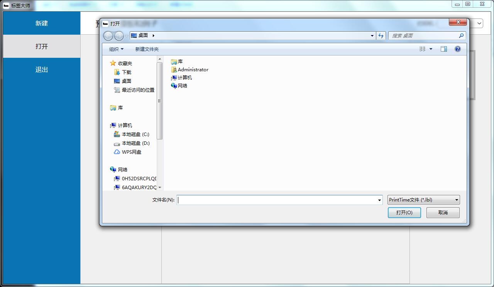Select 本地磁盘 (C:) drive
Image resolution: width=494 pixels, height=287 pixels.
coord(135,134)
